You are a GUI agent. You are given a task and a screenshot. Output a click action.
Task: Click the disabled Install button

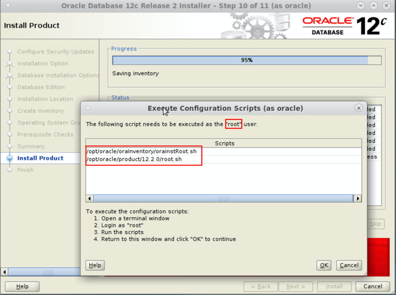click(334, 286)
